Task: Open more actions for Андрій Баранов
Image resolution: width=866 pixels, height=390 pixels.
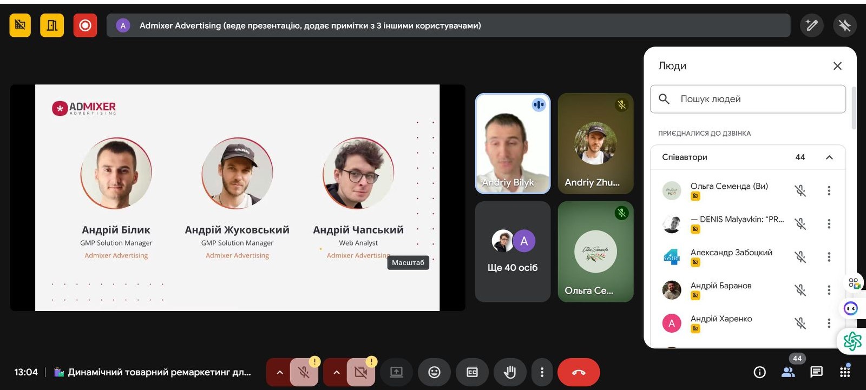Action: pyautogui.click(x=829, y=290)
